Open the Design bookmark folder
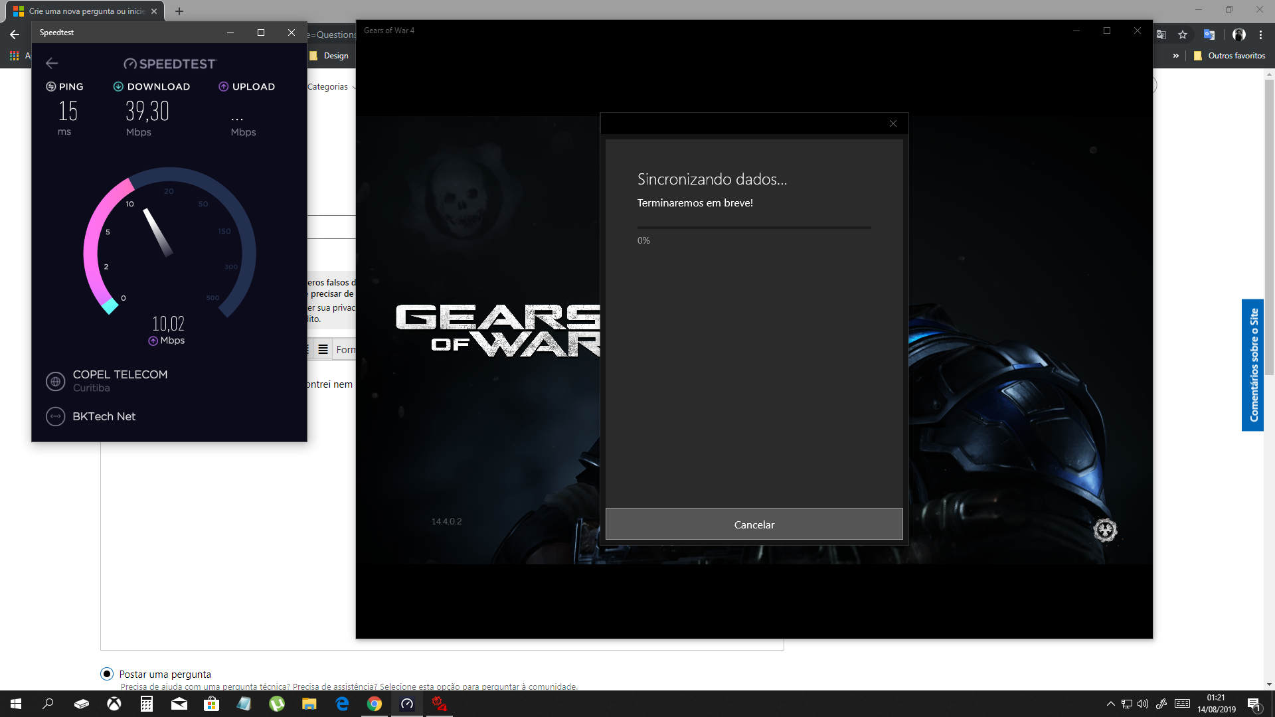Screen dimensions: 1275x717 (329, 56)
